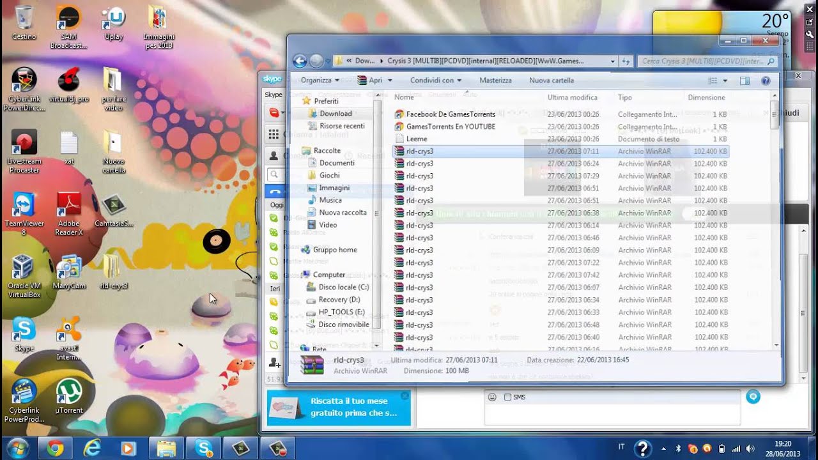The height and width of the screenshot is (460, 818).
Task: Open the arrow next to Apri
Action: 390,80
